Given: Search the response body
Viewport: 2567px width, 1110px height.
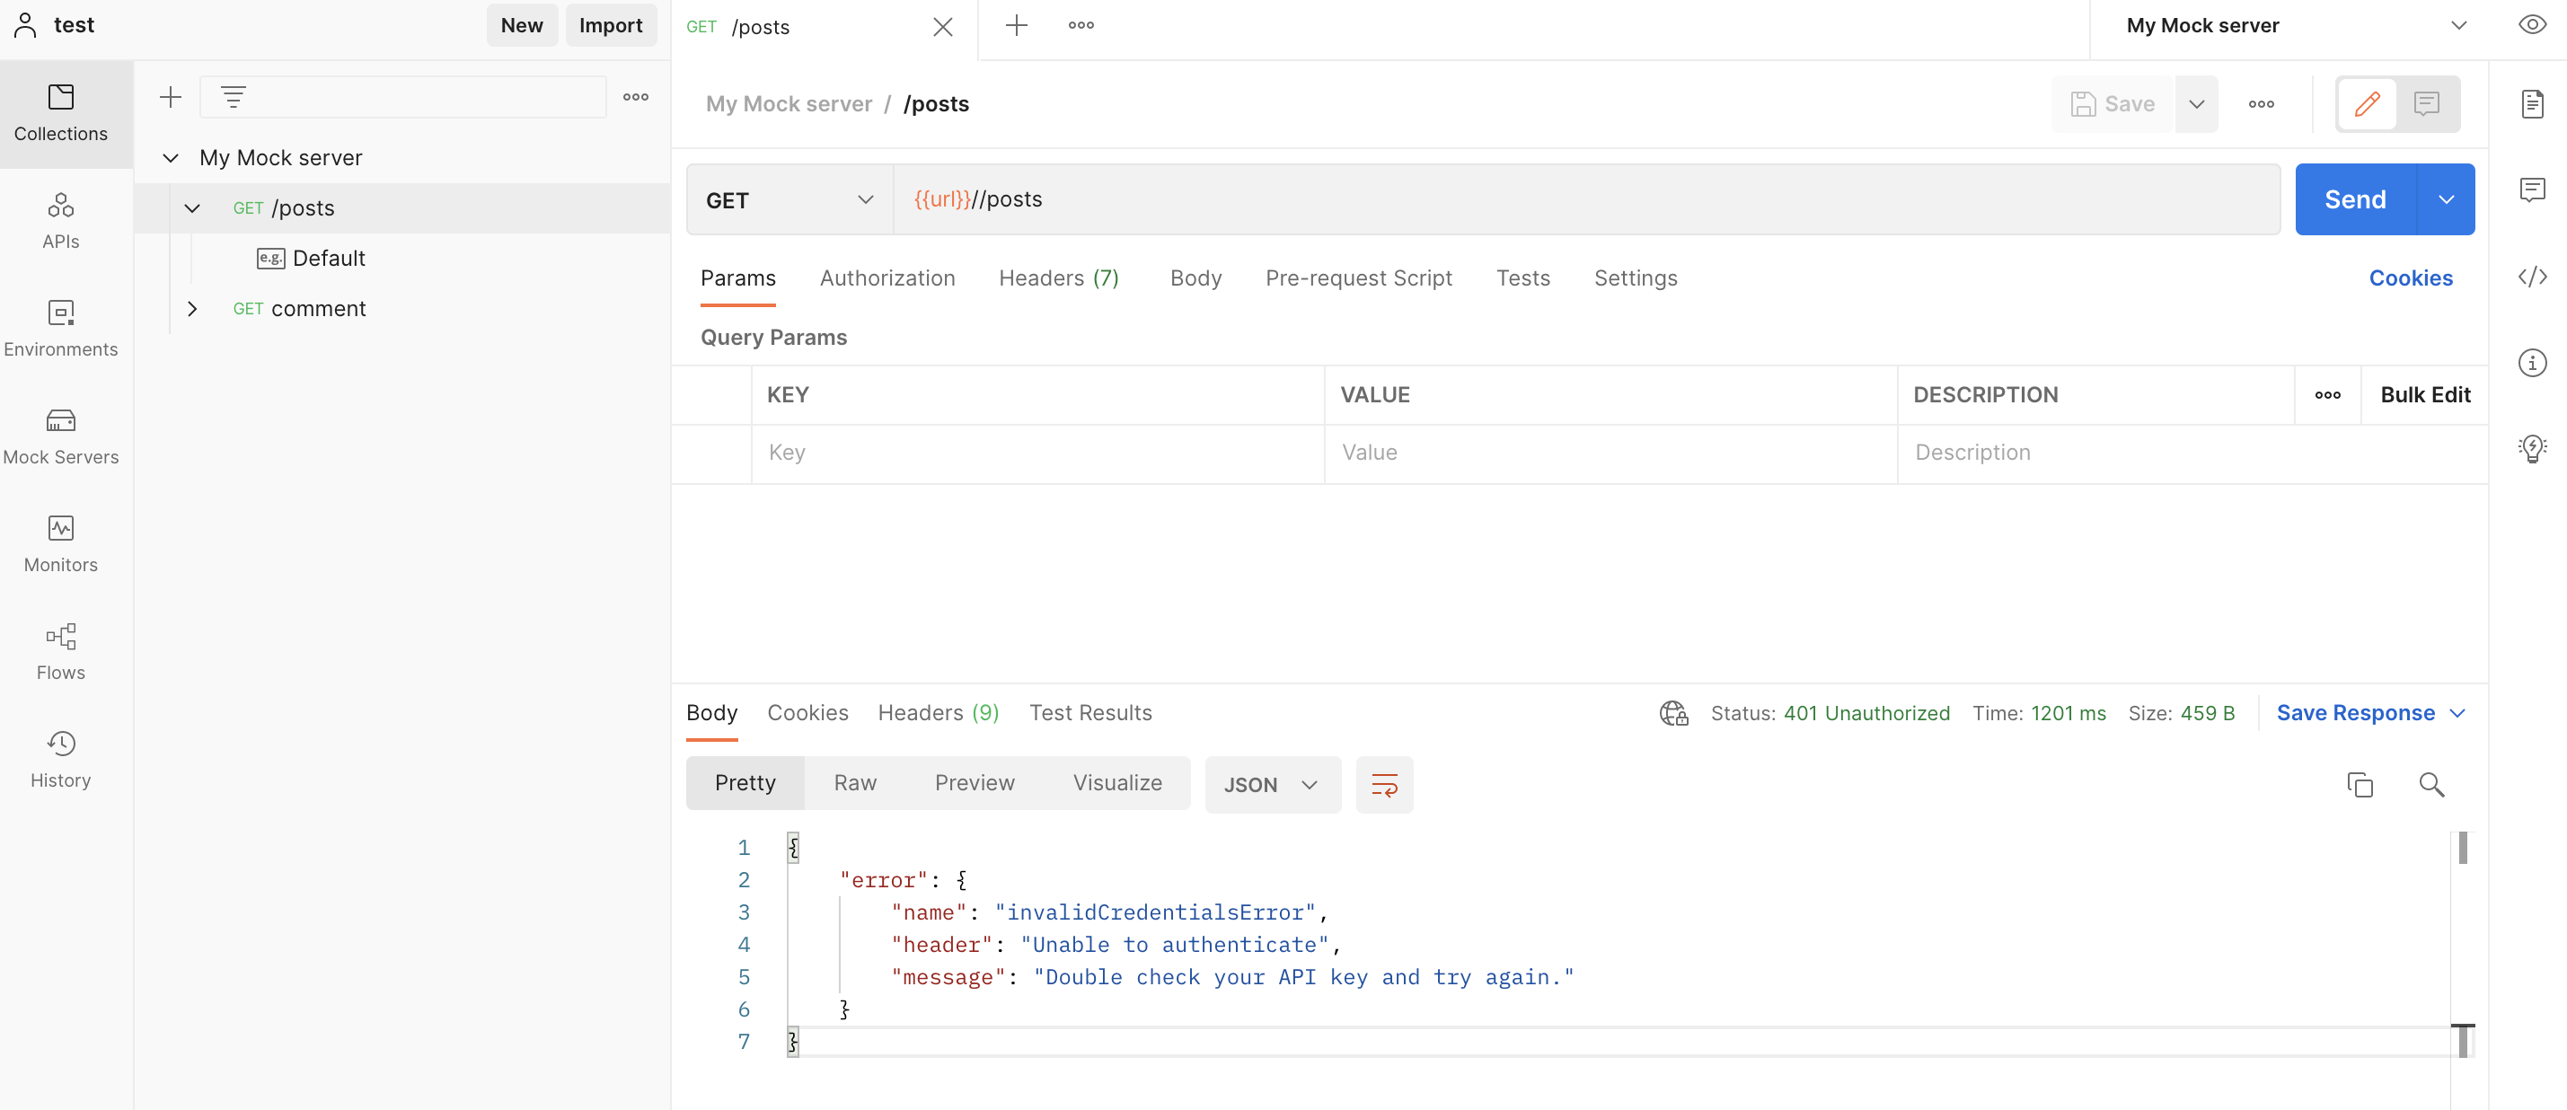Looking at the screenshot, I should 2430,784.
